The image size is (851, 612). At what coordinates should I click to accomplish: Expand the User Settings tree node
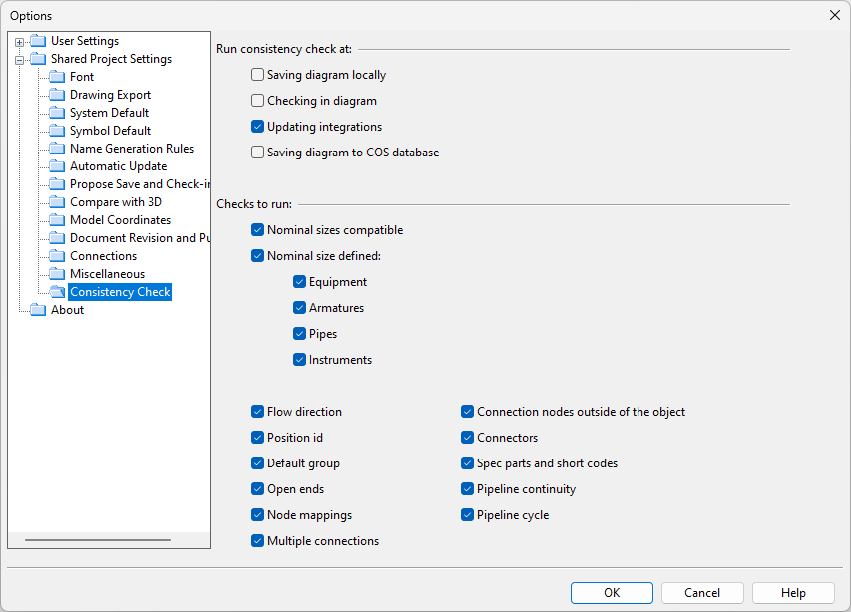20,42
